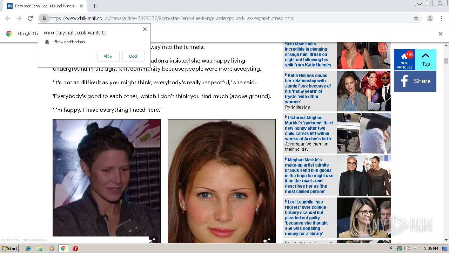This screenshot has height=253, width=449.
Task: Launch Internet Explorer from taskbar
Action: [x=28, y=248]
